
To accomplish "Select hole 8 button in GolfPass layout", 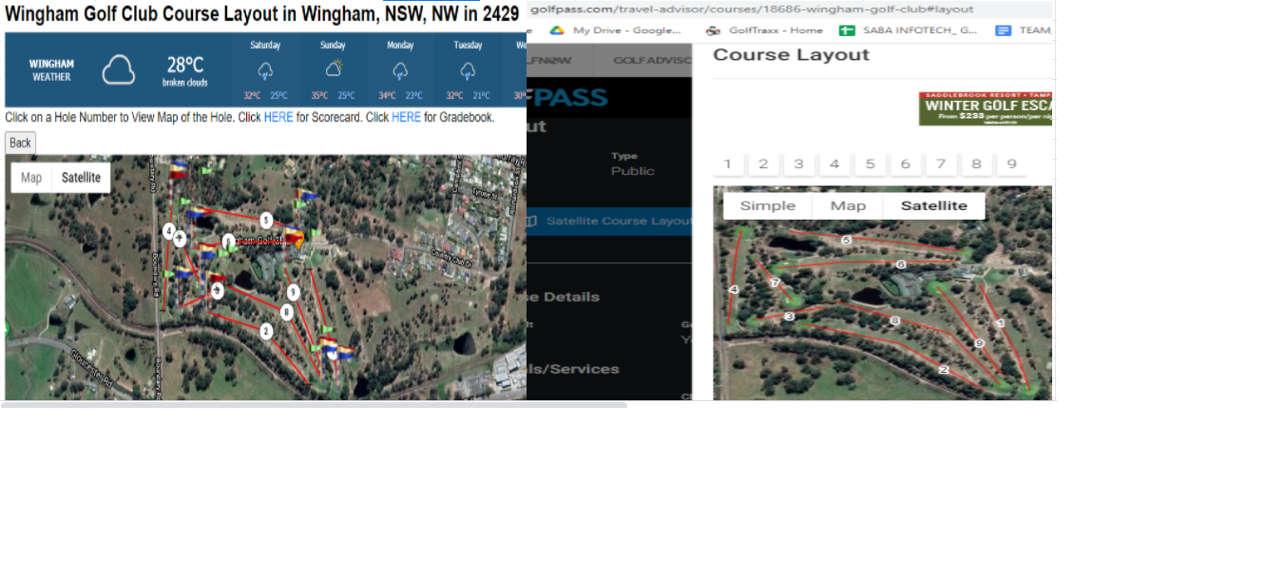I will pos(976,164).
